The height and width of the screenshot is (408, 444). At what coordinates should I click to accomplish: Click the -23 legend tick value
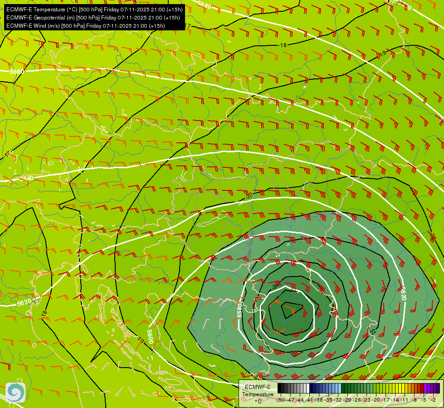tap(366, 400)
